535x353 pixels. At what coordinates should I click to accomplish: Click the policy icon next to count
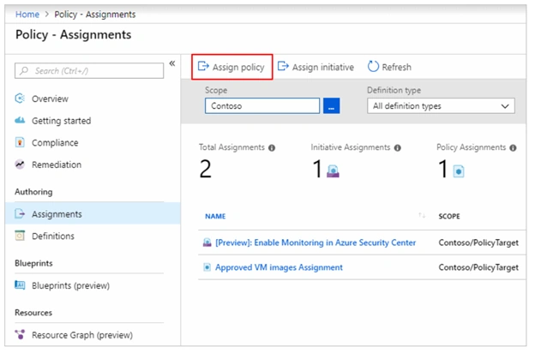pos(459,171)
